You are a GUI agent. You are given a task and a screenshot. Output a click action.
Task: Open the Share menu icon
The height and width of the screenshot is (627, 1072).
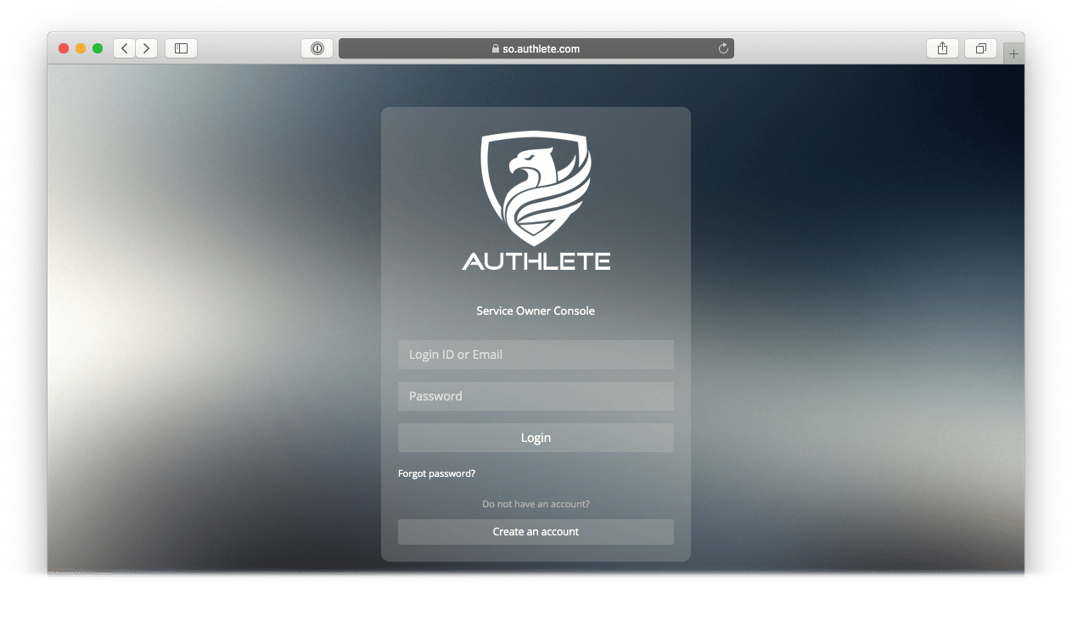click(942, 48)
